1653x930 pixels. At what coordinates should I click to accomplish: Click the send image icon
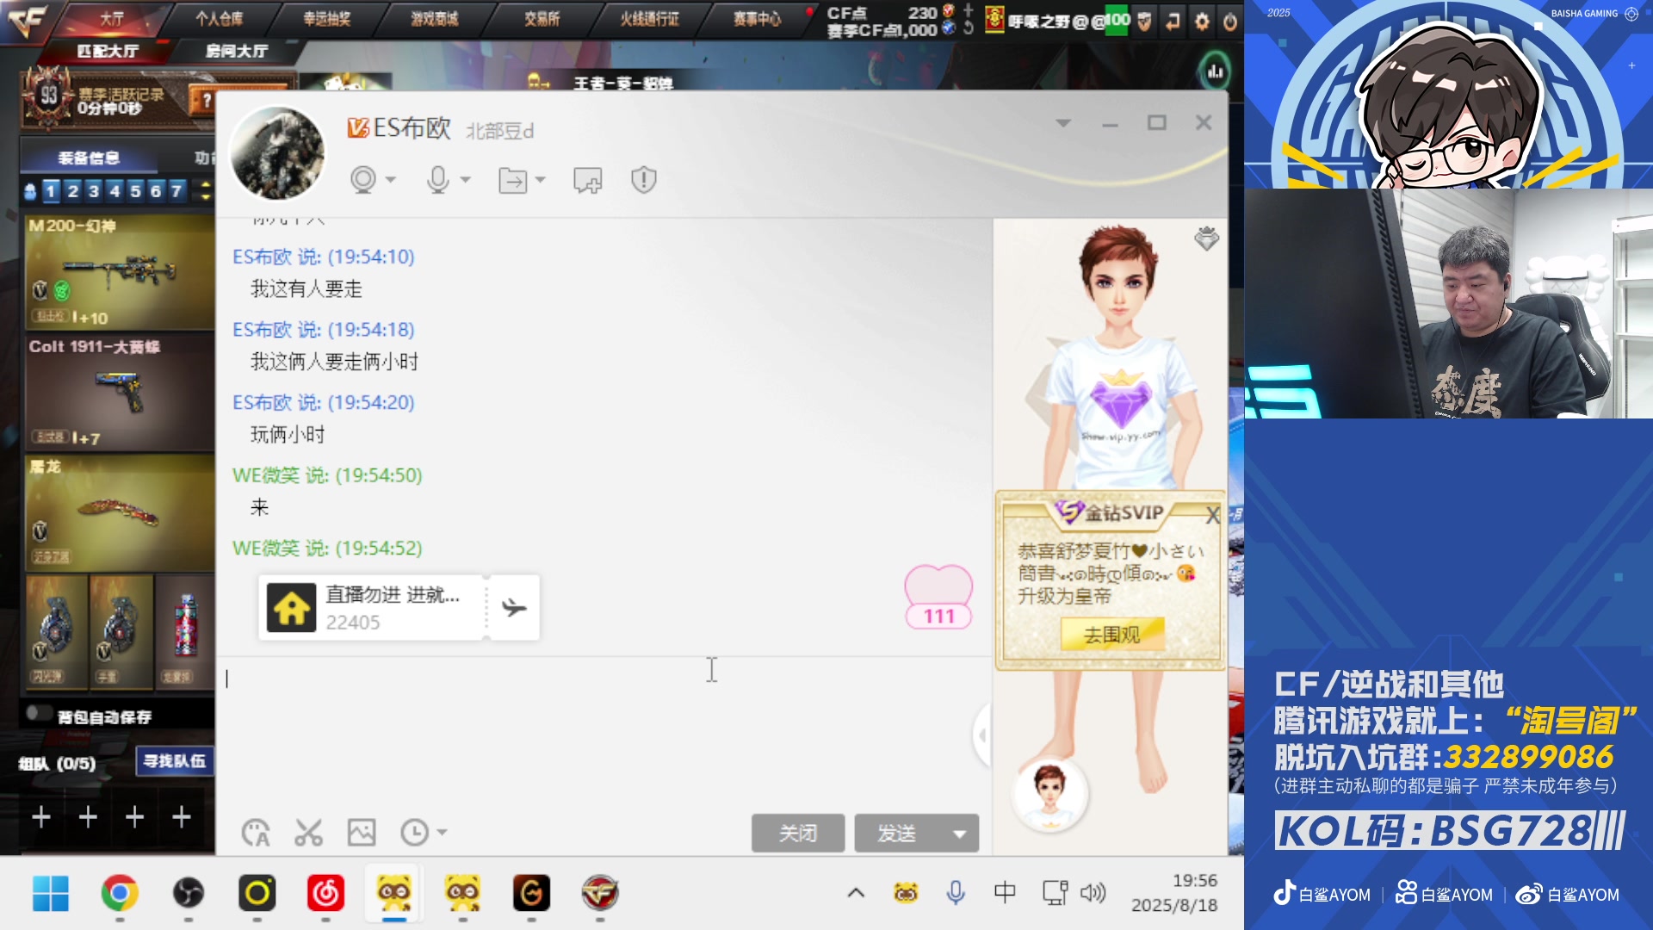pyautogui.click(x=362, y=833)
